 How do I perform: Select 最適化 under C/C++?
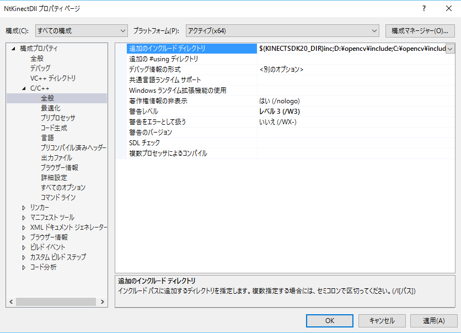click(51, 108)
